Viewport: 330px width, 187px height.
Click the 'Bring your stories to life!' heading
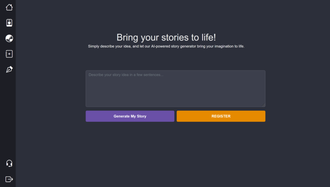[x=166, y=37]
